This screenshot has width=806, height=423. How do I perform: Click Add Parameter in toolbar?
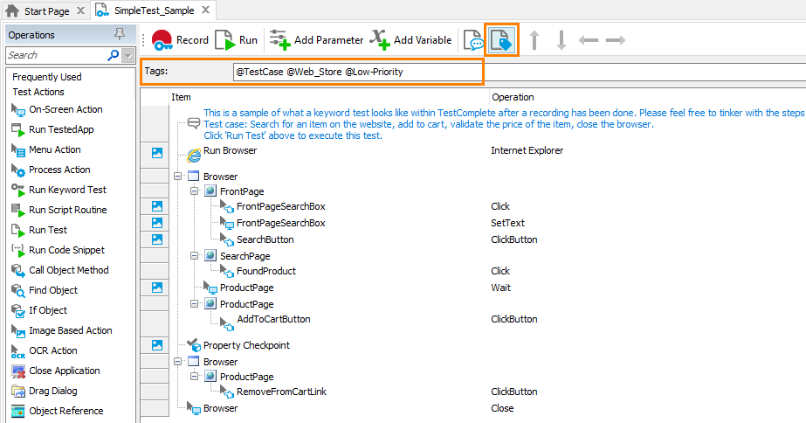click(x=316, y=40)
